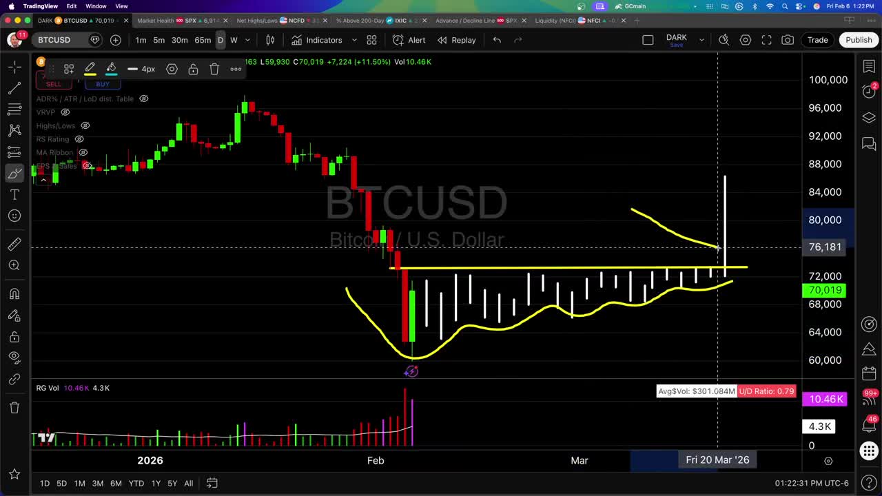Show the VRVP indicator
Image resolution: width=882 pixels, height=496 pixels.
pyautogui.click(x=65, y=112)
